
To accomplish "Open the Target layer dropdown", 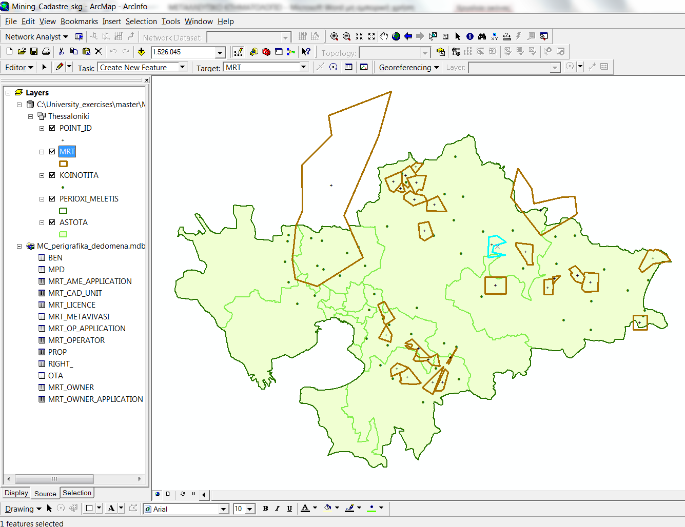I will [304, 67].
